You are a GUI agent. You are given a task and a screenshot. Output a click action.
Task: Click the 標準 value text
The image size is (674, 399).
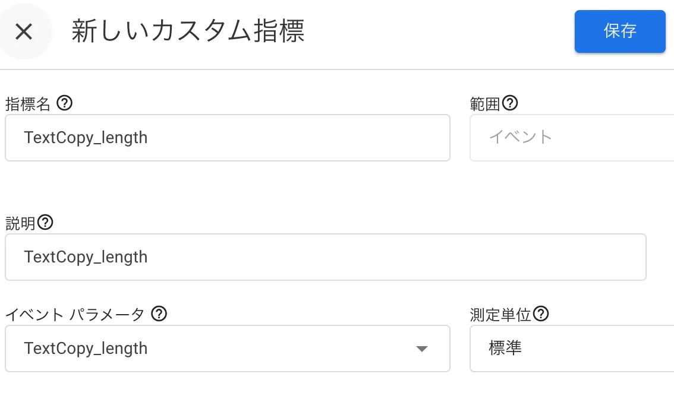[505, 348]
